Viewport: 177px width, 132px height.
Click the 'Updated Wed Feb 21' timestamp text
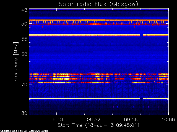click(24, 131)
